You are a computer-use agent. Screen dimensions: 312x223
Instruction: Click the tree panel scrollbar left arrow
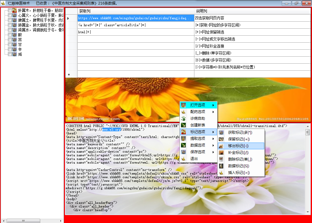pos(3,221)
